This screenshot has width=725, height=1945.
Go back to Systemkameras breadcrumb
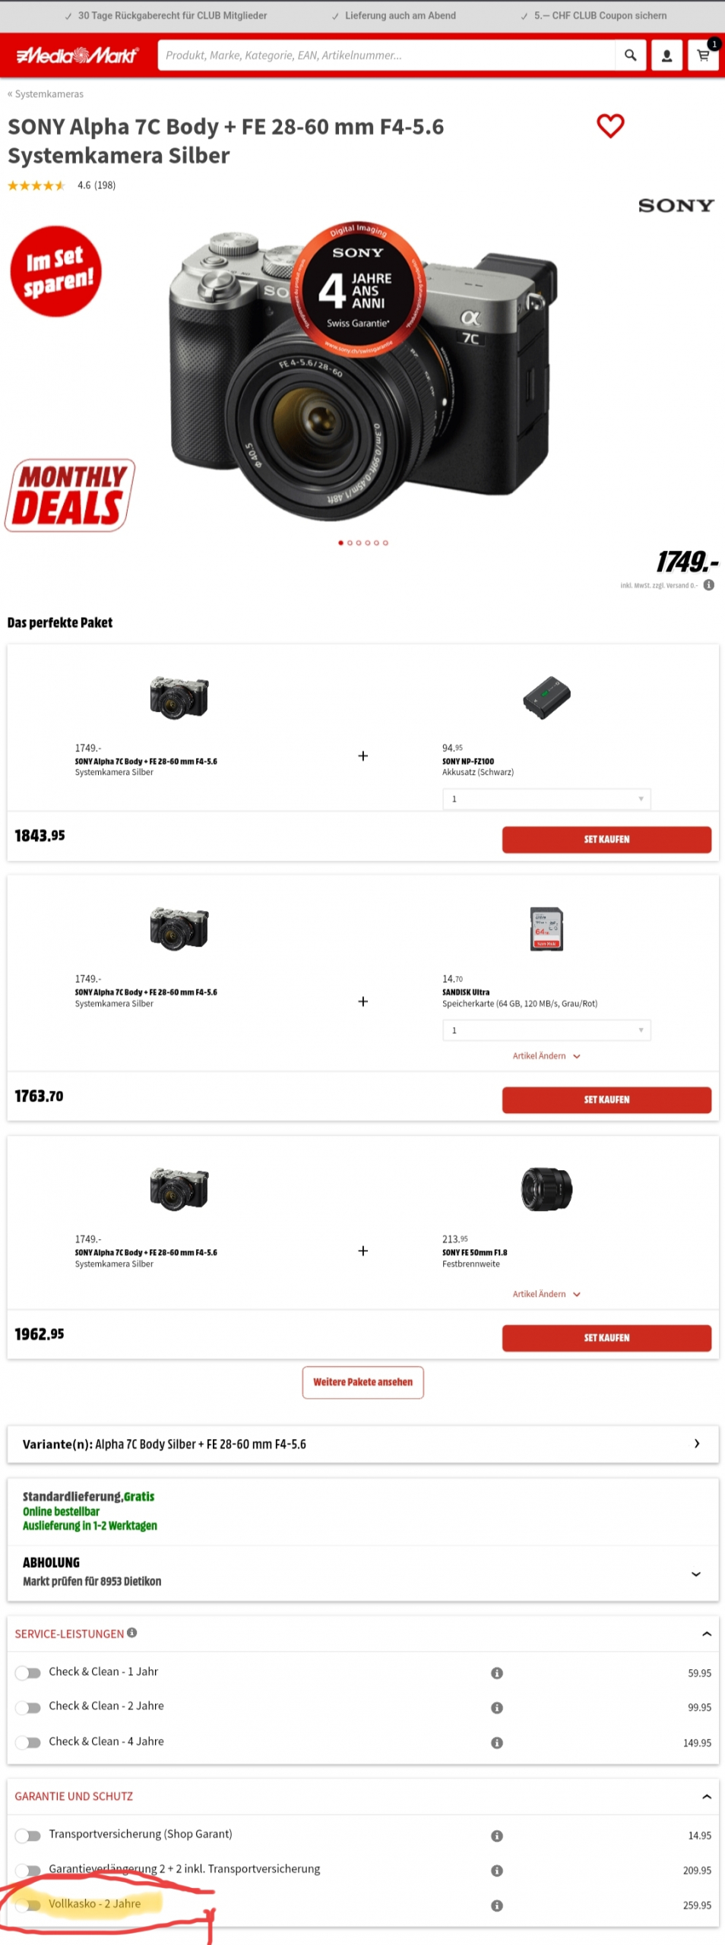point(46,94)
